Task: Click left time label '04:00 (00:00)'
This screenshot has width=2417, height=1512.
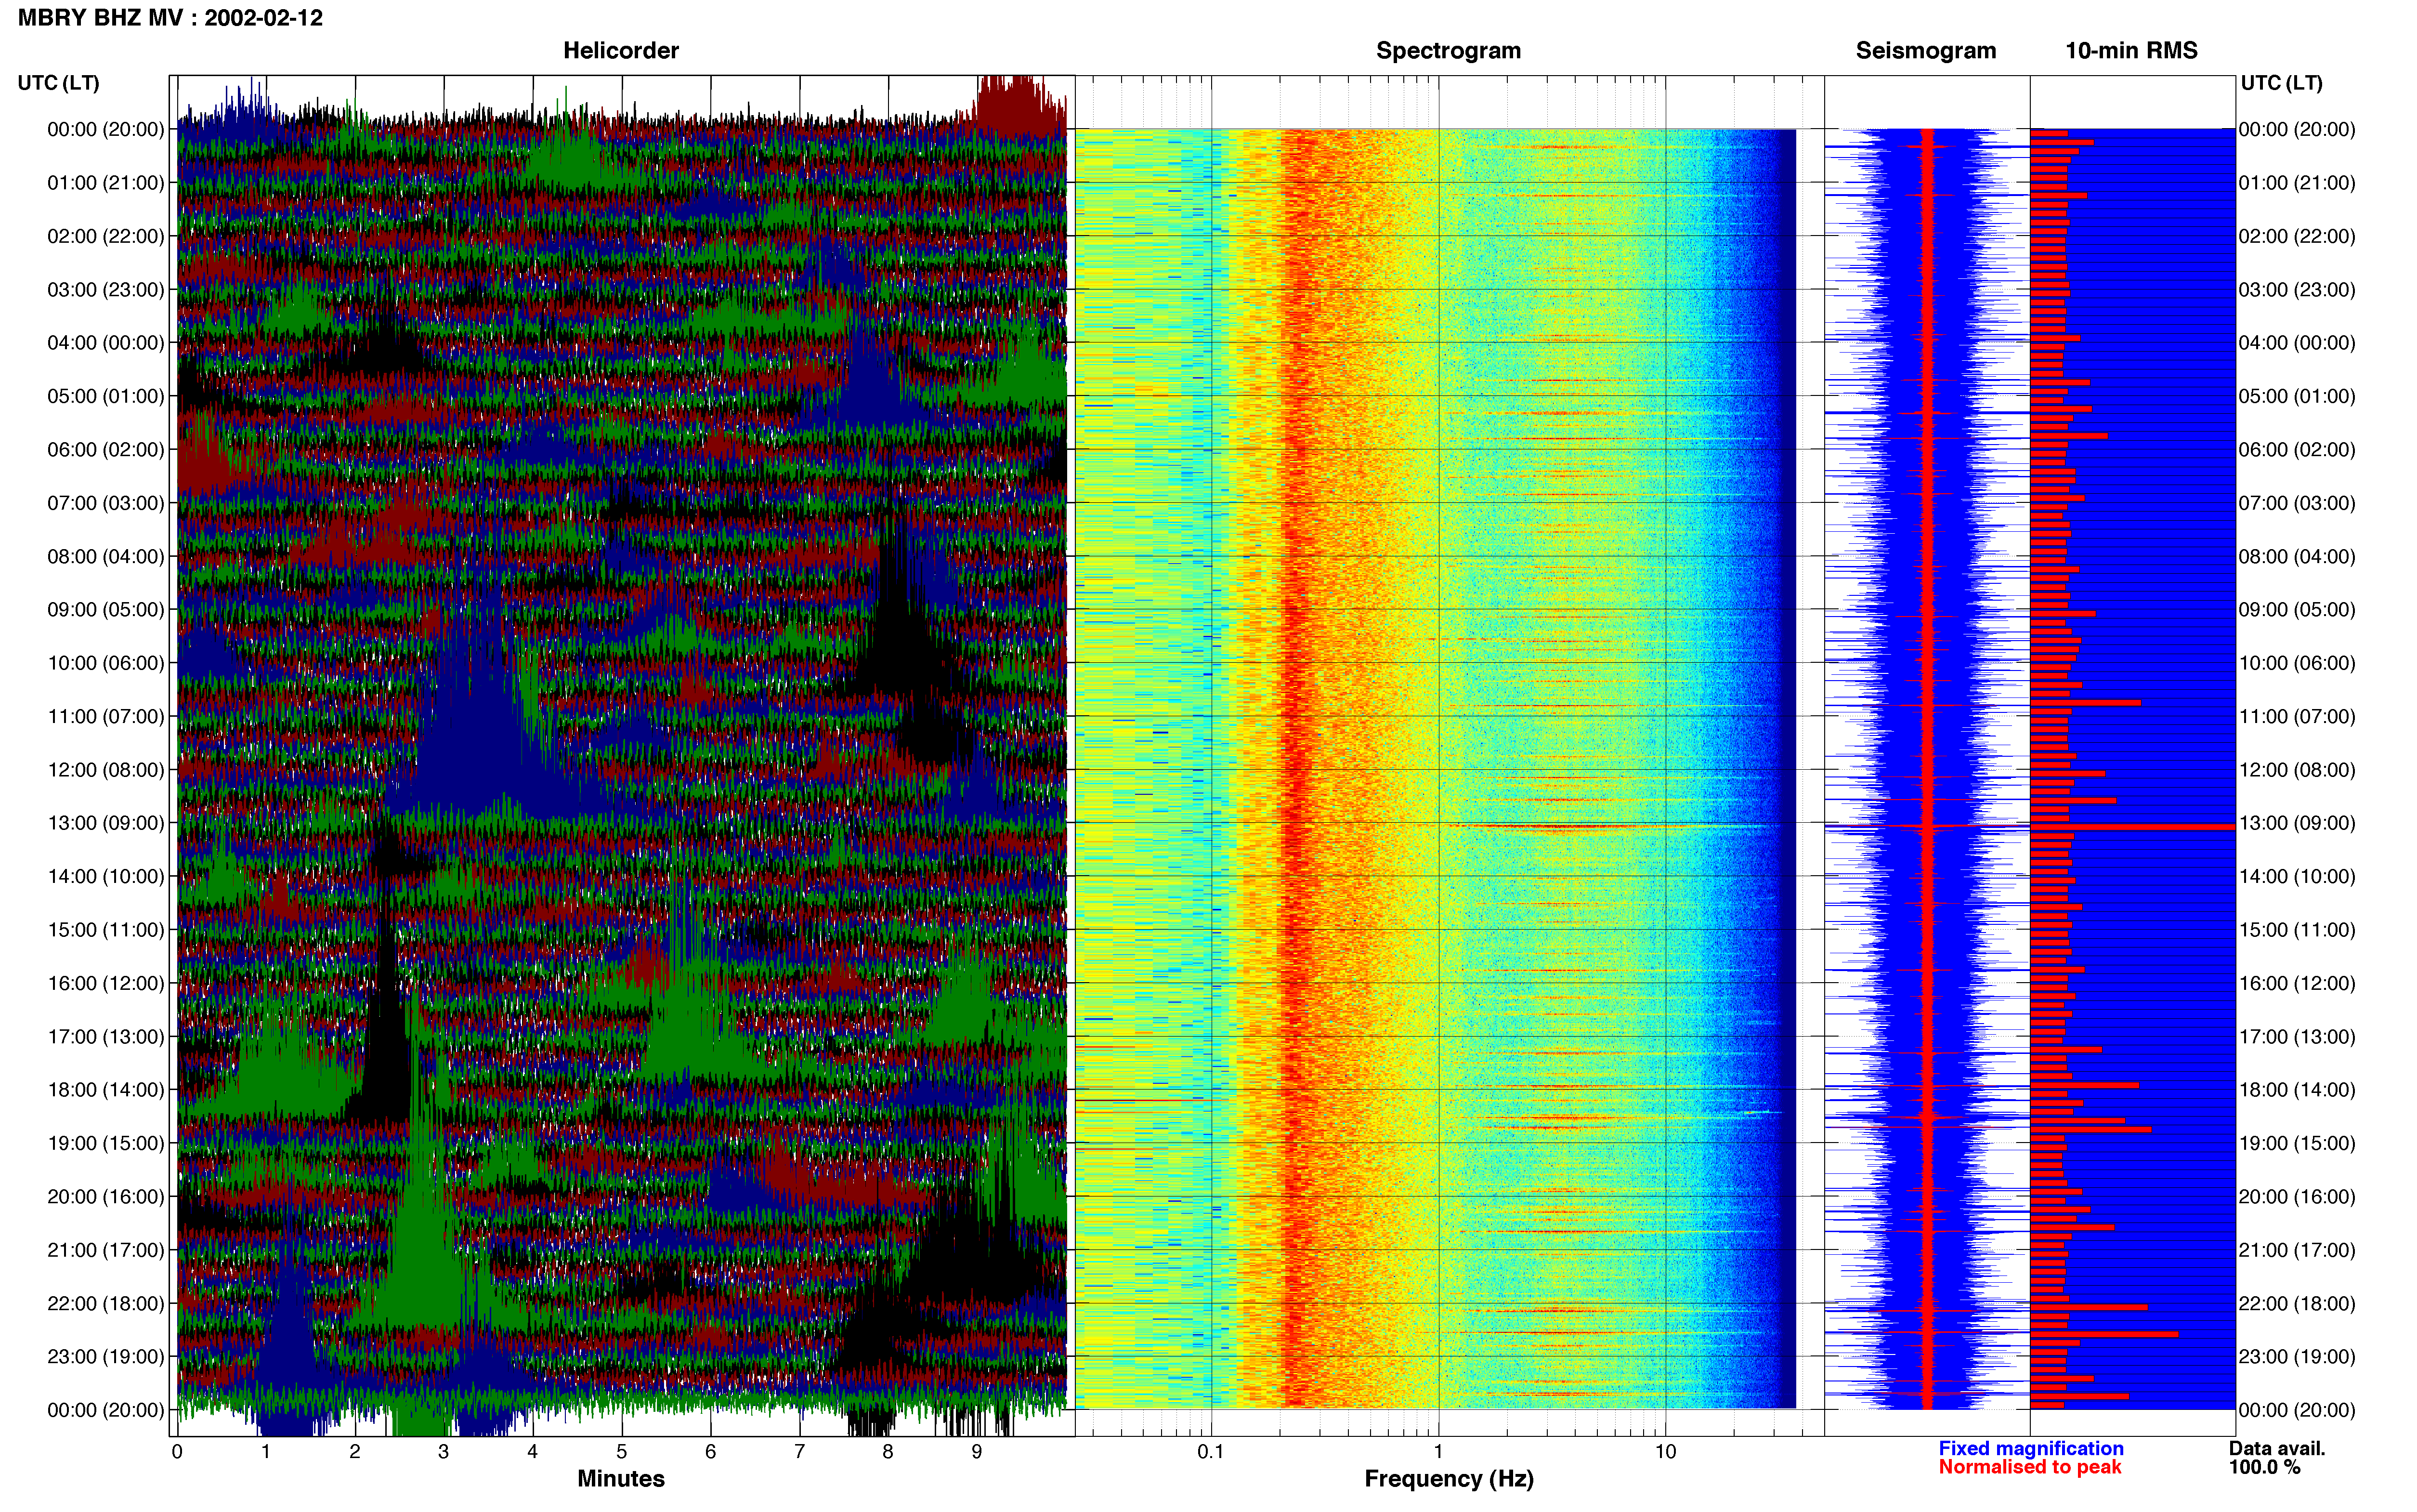Action: (106, 343)
